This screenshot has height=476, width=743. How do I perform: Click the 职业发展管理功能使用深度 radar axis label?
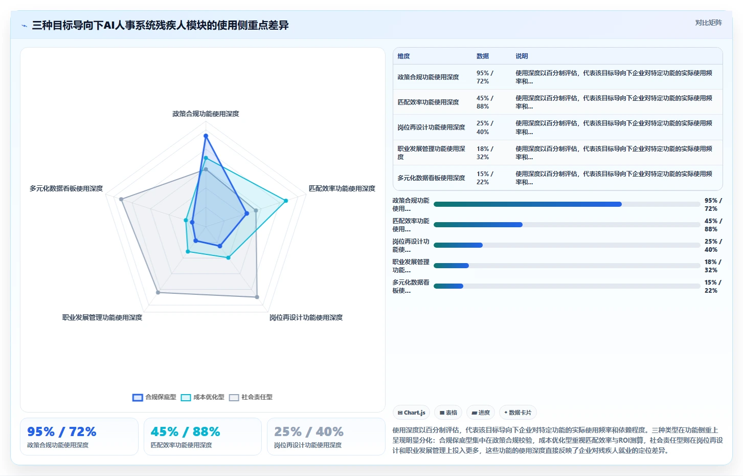[102, 317]
